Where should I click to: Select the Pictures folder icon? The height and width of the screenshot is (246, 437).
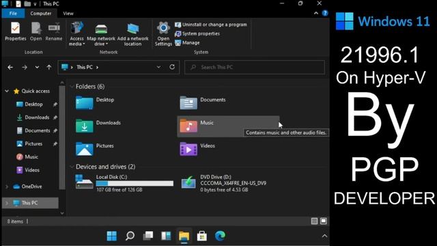[x=85, y=149]
